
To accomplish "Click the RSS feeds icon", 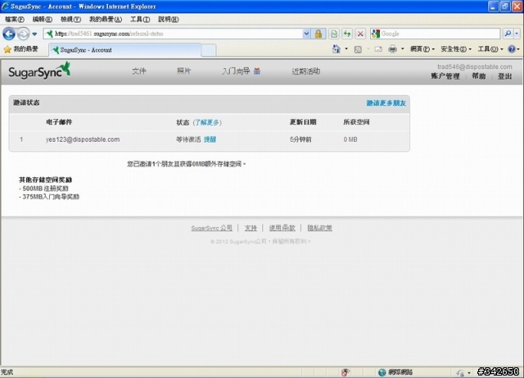I will pos(358,49).
